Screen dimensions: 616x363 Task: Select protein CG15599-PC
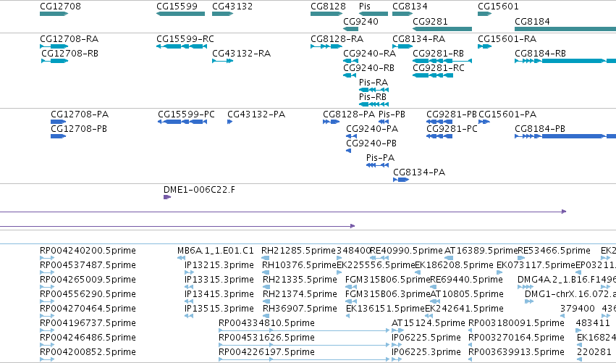point(182,122)
